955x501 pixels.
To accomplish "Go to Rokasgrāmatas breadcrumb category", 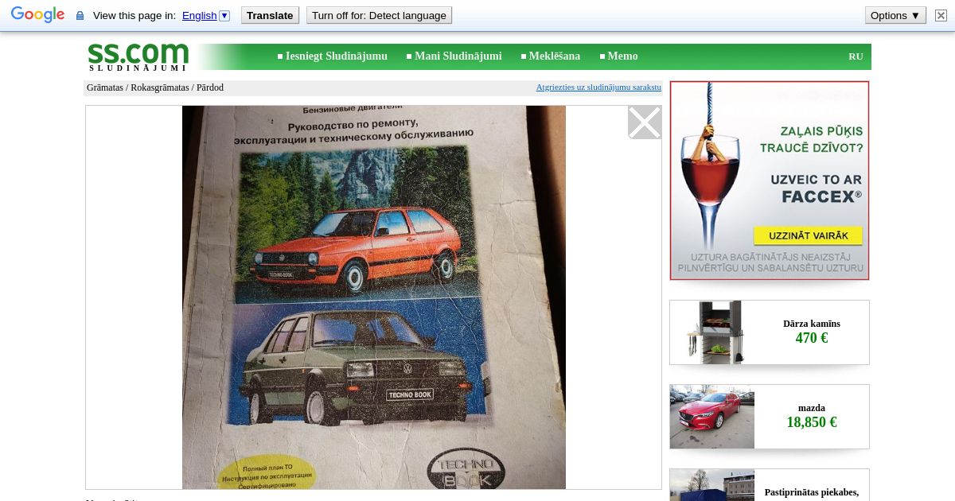I will pos(160,87).
